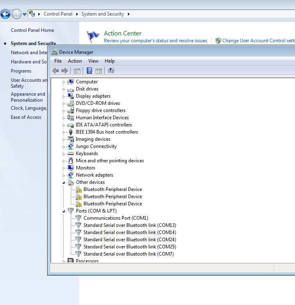
Task: Expand the Keyboards node
Action: point(64,154)
